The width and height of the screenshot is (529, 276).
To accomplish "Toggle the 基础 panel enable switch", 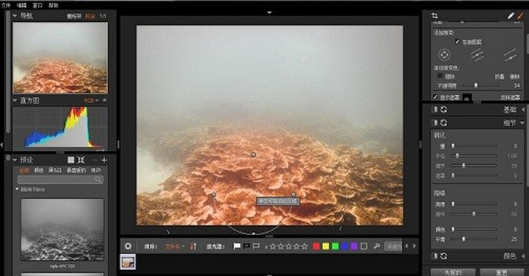I will pyautogui.click(x=434, y=110).
